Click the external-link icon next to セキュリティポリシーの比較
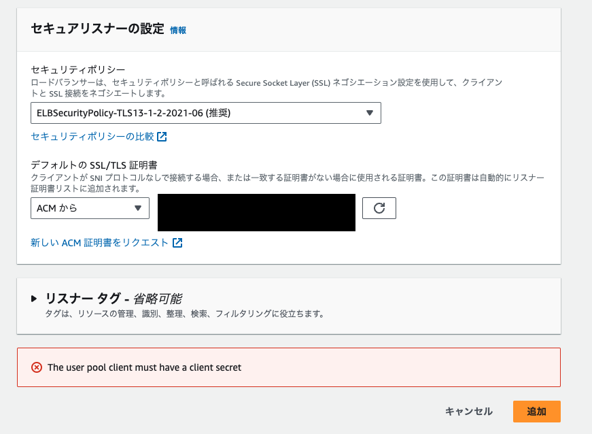The height and width of the screenshot is (434, 592). click(162, 136)
